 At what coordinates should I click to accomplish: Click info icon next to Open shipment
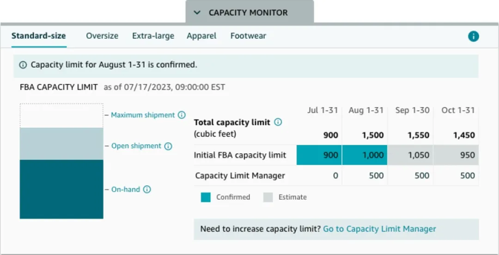[168, 146]
